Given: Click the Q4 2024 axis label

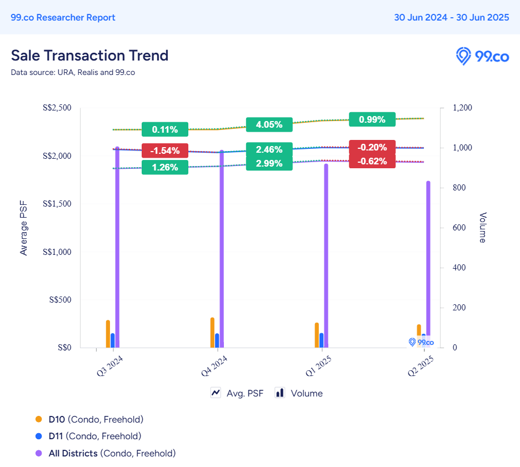Looking at the screenshot, I should (x=214, y=366).
